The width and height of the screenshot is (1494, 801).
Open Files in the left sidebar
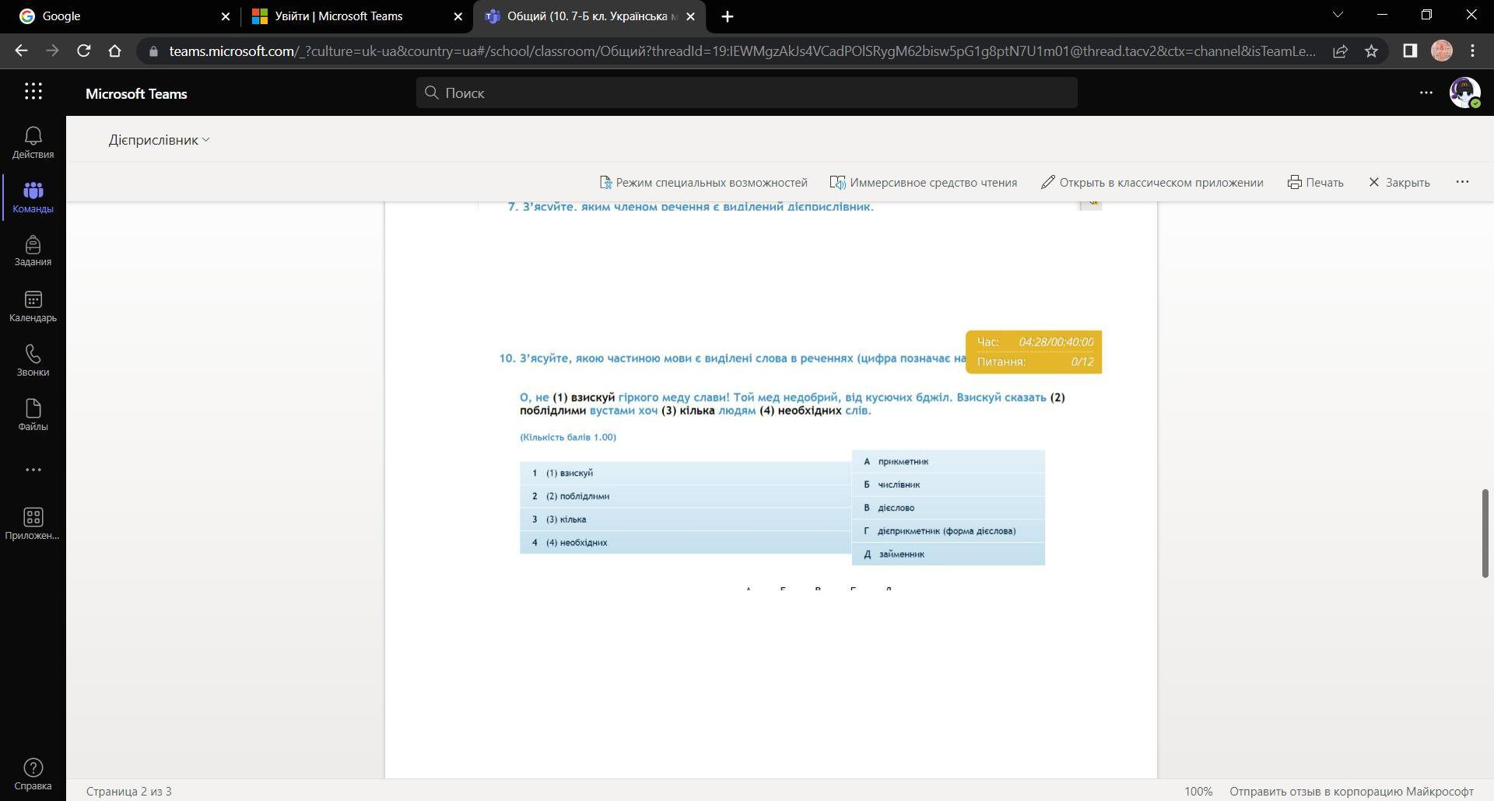click(33, 414)
